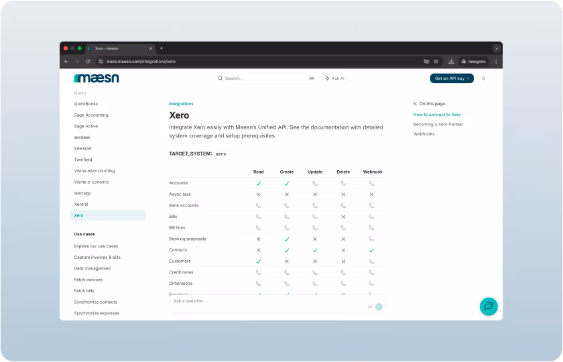Open Xentral in the sidebar
Viewport: 563px width, 362px height.
point(81,204)
